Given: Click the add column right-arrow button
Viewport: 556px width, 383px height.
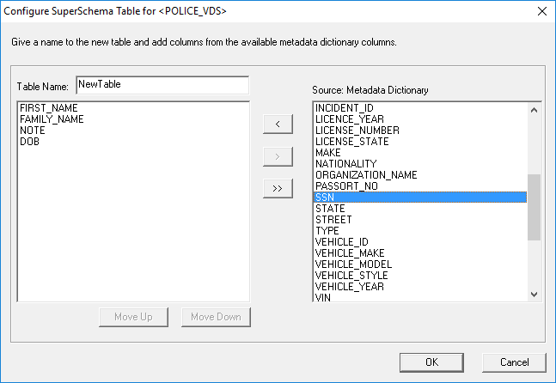Looking at the screenshot, I should (x=278, y=156).
